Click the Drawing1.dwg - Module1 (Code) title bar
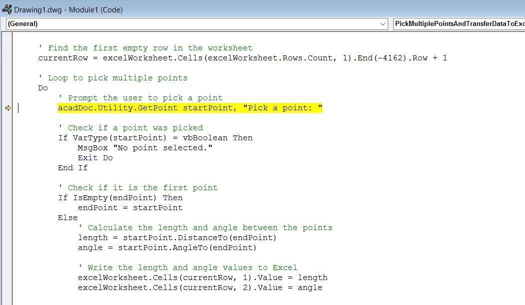The image size is (525, 305). pos(263,9)
